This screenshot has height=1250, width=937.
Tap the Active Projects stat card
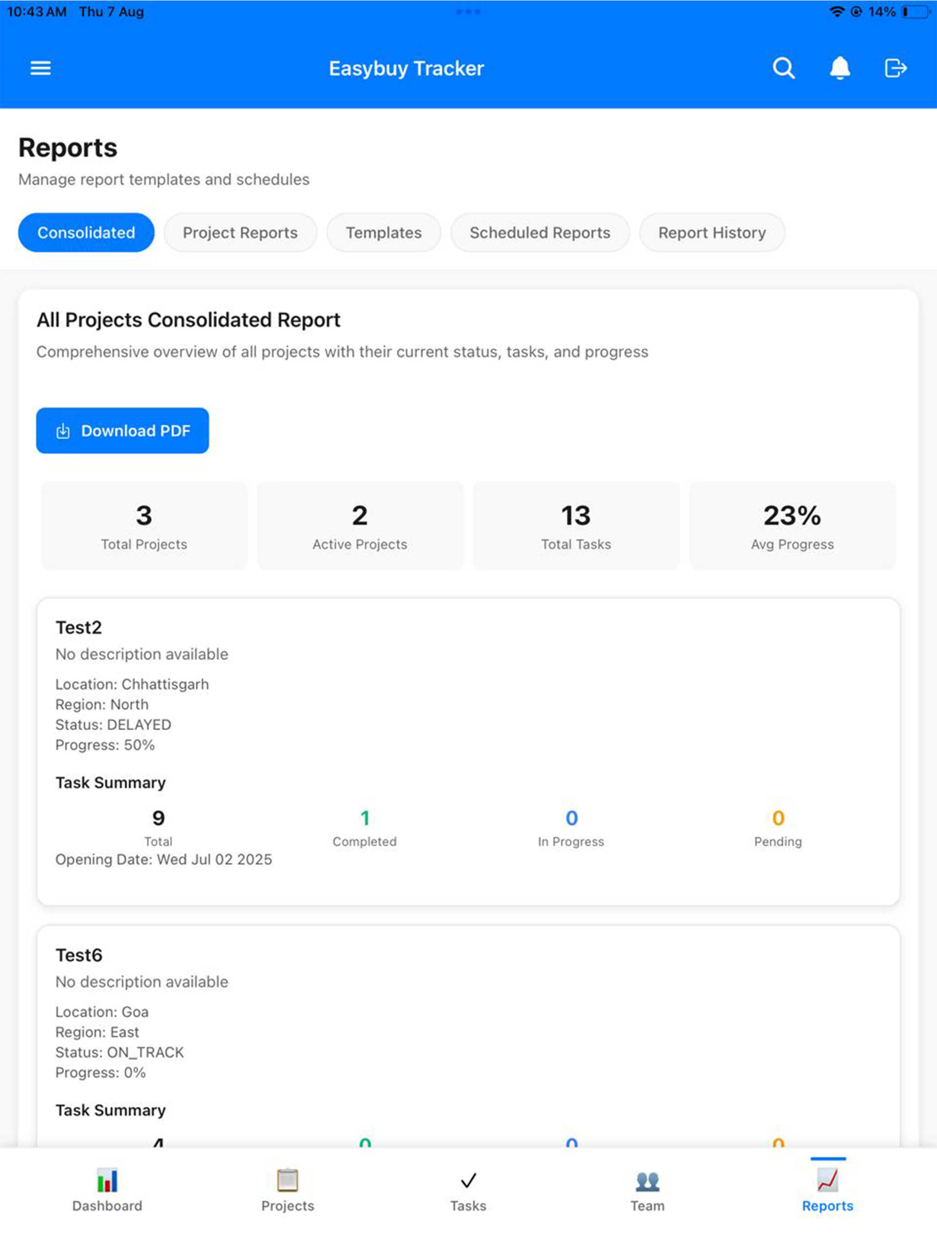360,526
